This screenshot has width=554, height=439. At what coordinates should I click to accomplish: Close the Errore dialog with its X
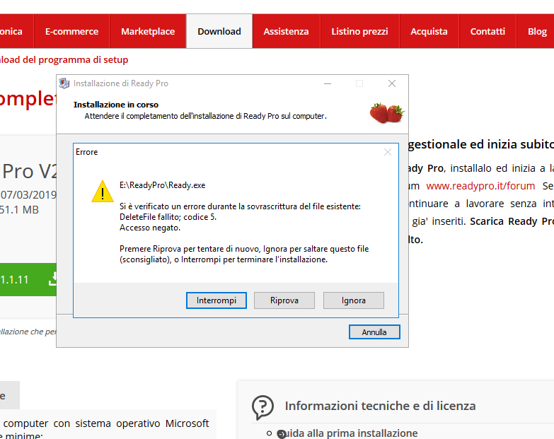(x=388, y=152)
